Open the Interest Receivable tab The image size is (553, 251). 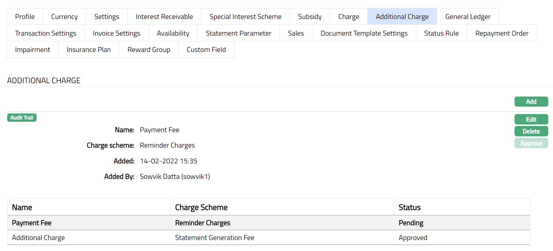(164, 17)
